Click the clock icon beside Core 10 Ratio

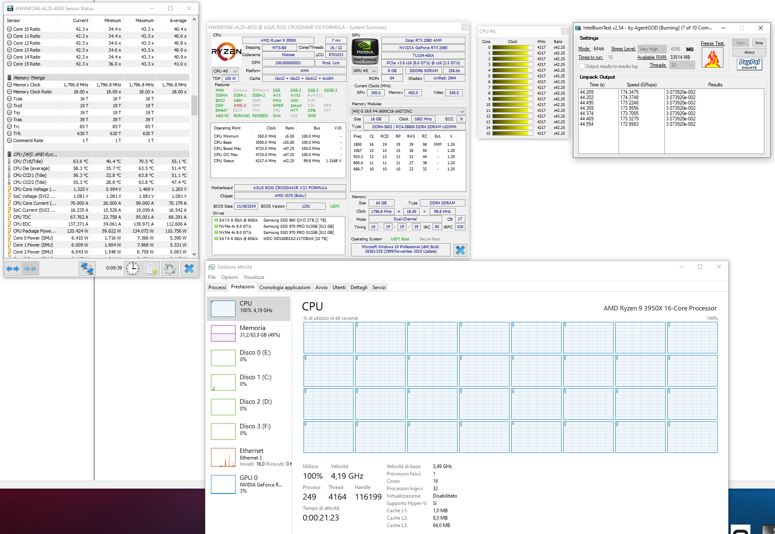[9, 29]
